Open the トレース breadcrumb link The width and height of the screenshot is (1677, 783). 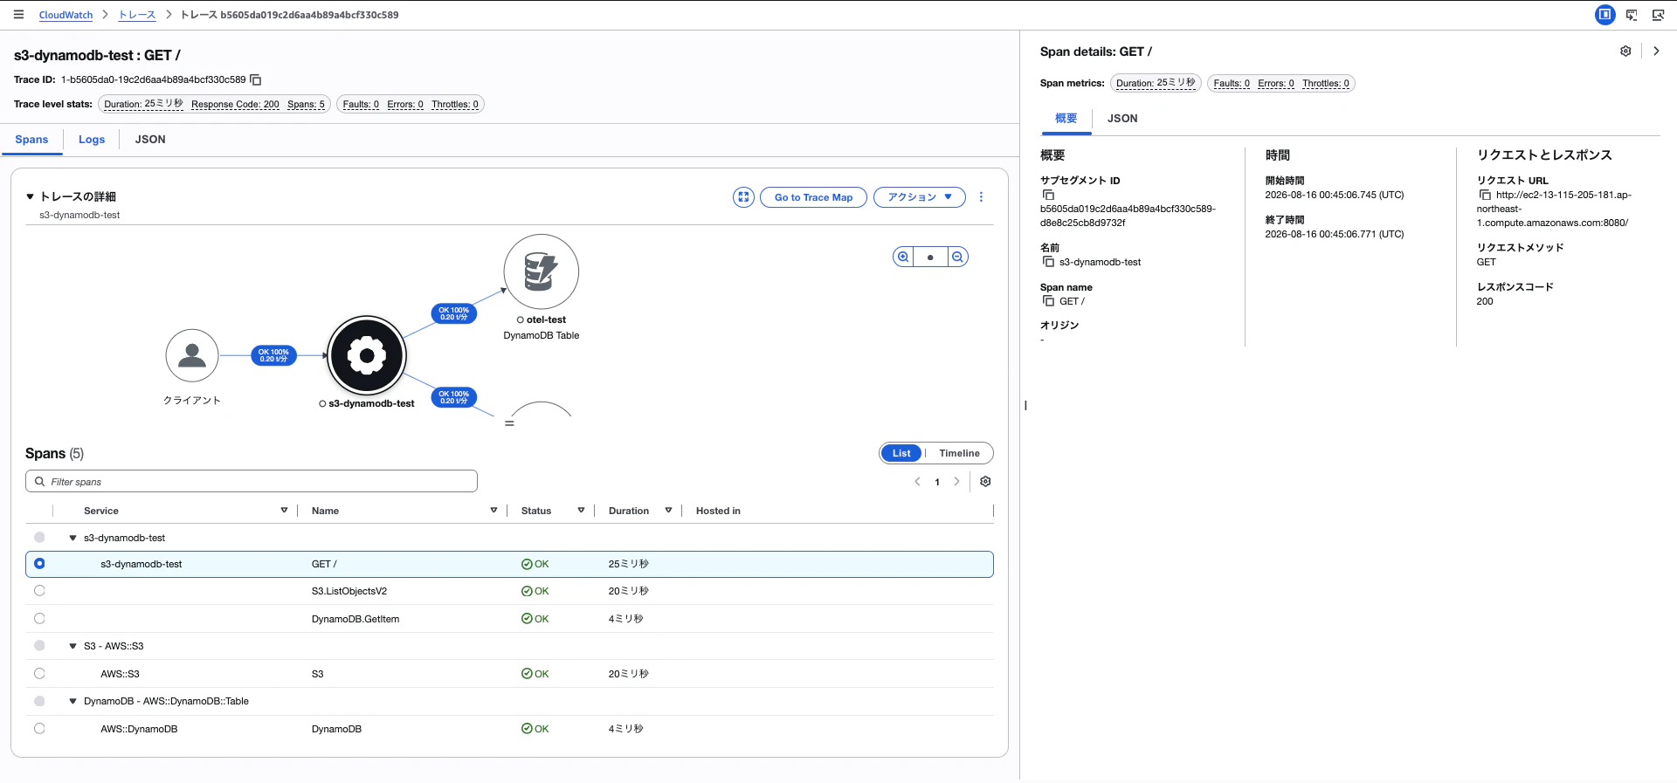click(x=137, y=15)
